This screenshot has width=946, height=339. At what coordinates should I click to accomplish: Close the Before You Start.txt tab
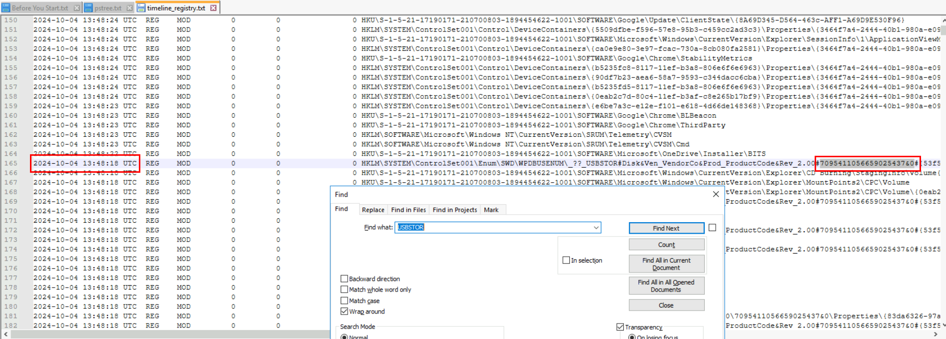coord(76,8)
